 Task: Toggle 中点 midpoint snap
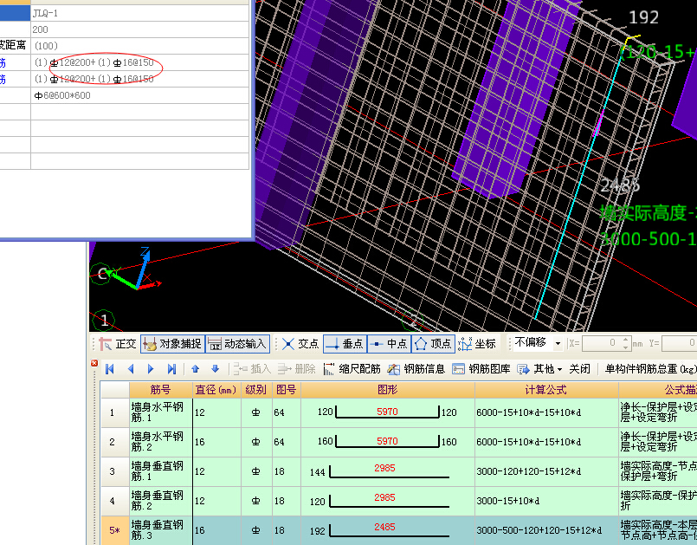(389, 344)
